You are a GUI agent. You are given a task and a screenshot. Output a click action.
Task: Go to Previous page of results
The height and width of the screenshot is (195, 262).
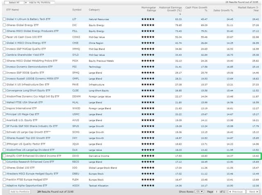[x=237, y=192]
